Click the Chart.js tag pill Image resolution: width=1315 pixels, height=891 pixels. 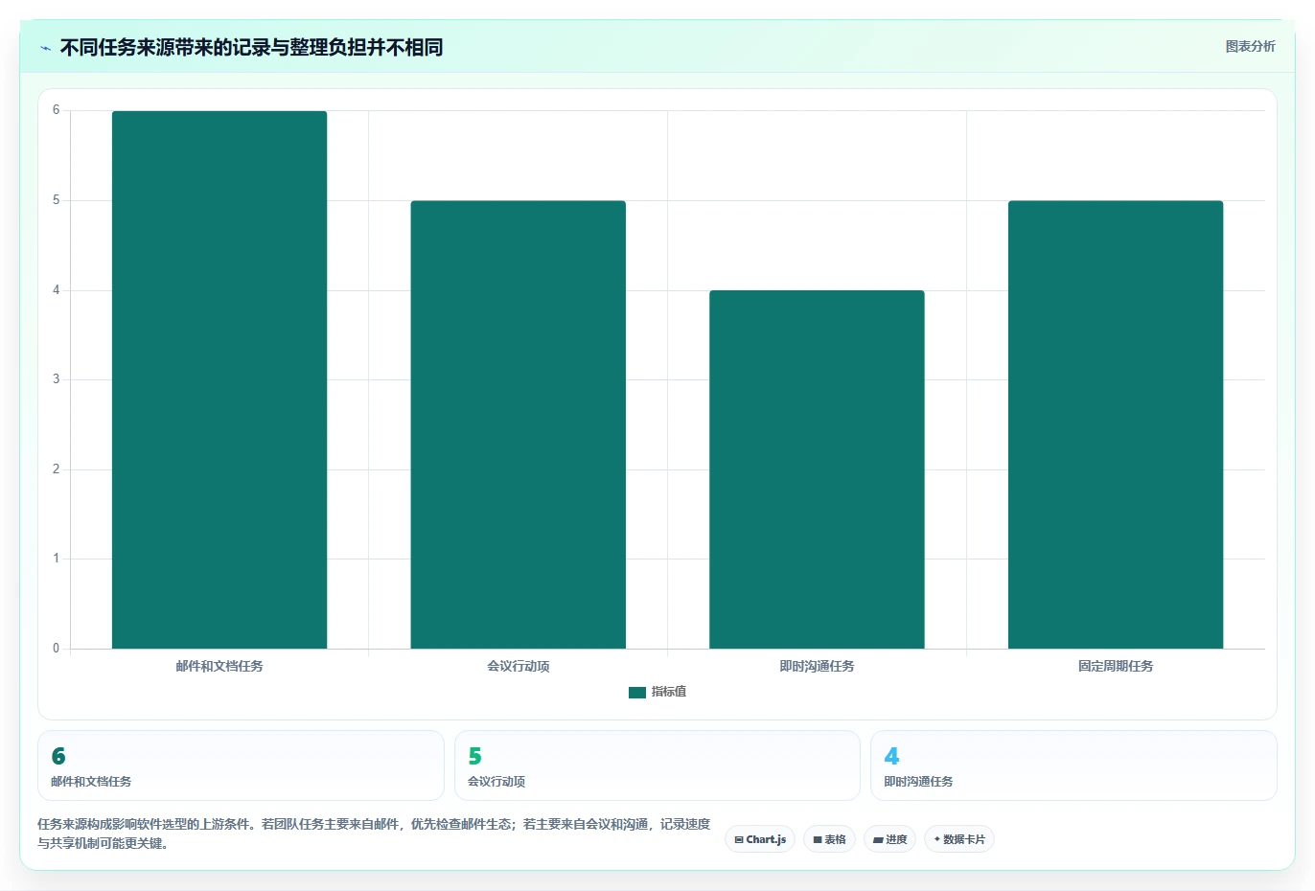[x=760, y=839]
